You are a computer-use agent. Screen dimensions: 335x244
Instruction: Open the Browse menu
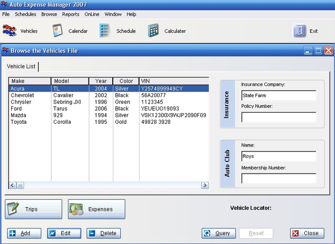click(x=49, y=14)
